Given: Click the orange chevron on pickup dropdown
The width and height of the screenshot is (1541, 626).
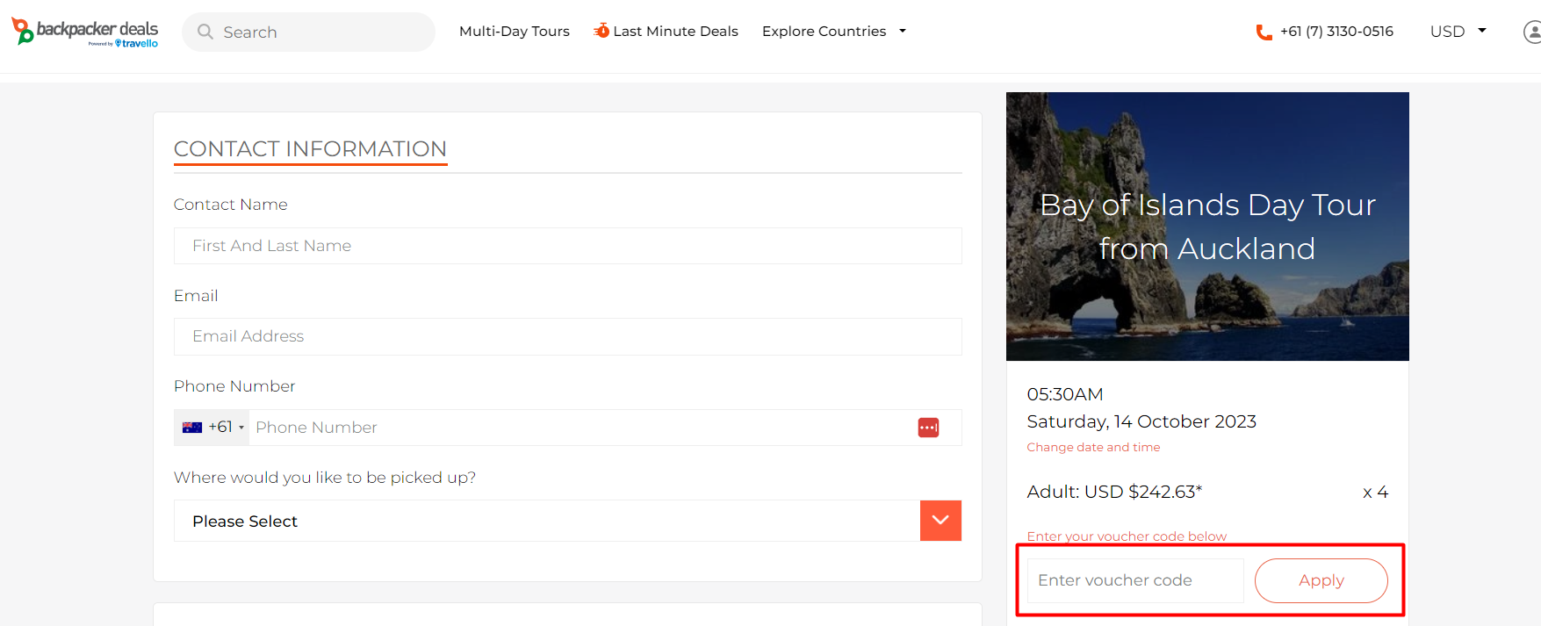Looking at the screenshot, I should pos(940,521).
